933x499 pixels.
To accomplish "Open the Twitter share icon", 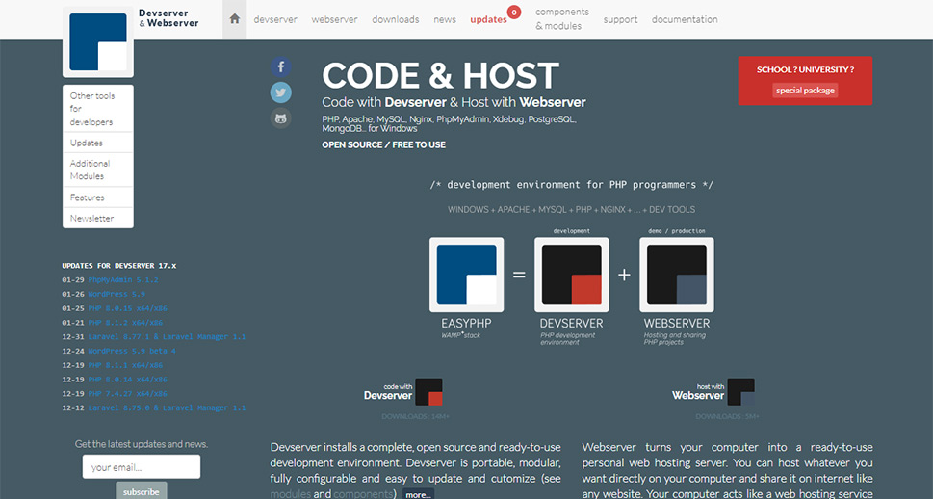I will pos(281,92).
